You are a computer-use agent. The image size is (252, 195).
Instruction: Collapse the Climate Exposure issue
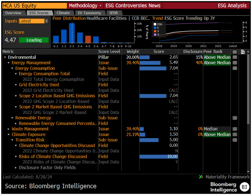click(x=9, y=135)
